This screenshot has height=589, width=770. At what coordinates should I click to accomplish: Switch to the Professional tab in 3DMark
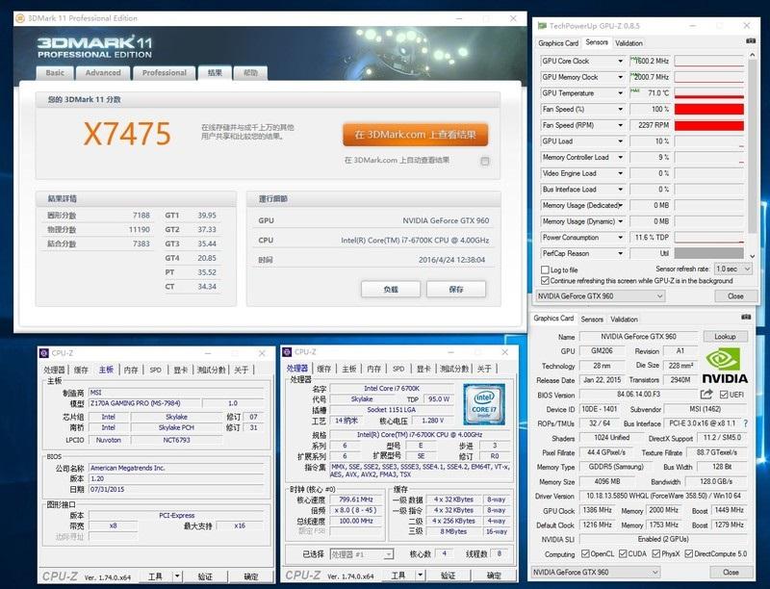click(164, 72)
